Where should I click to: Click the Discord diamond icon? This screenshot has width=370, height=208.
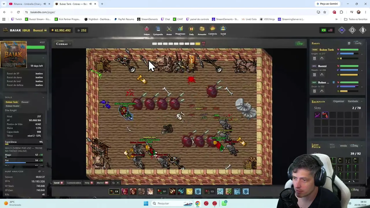[342, 30]
